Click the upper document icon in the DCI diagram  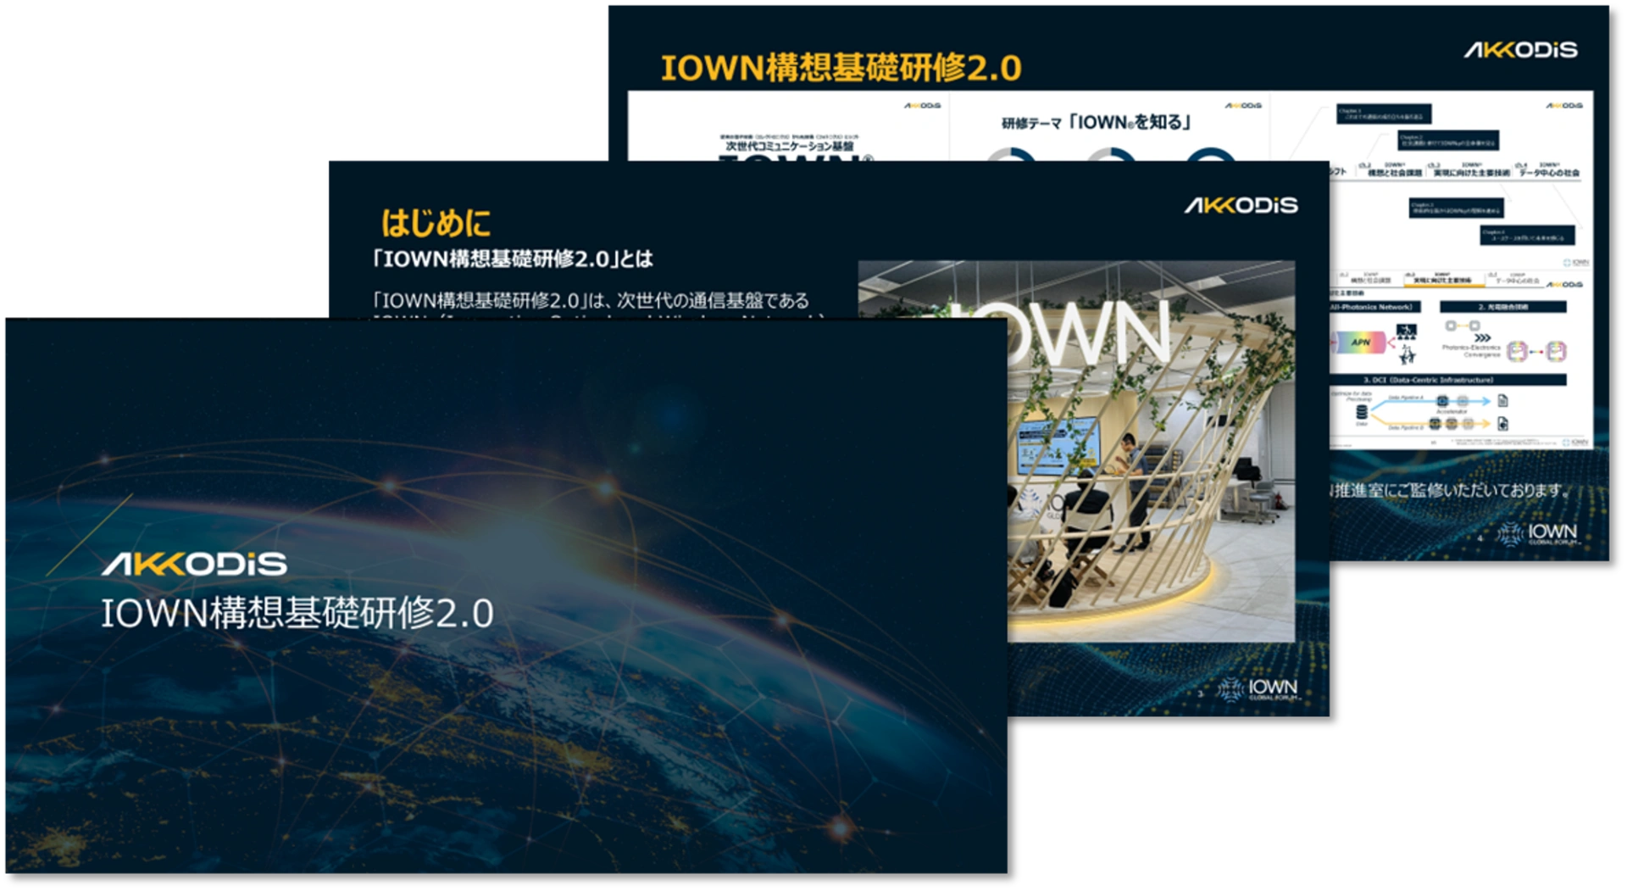(1502, 400)
